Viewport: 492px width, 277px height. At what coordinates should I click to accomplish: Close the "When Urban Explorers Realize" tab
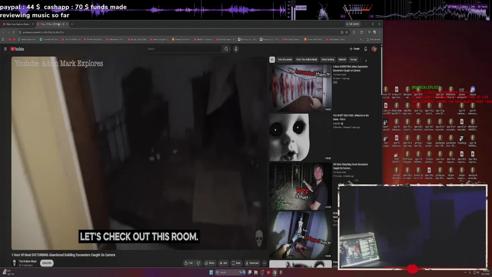point(33,24)
